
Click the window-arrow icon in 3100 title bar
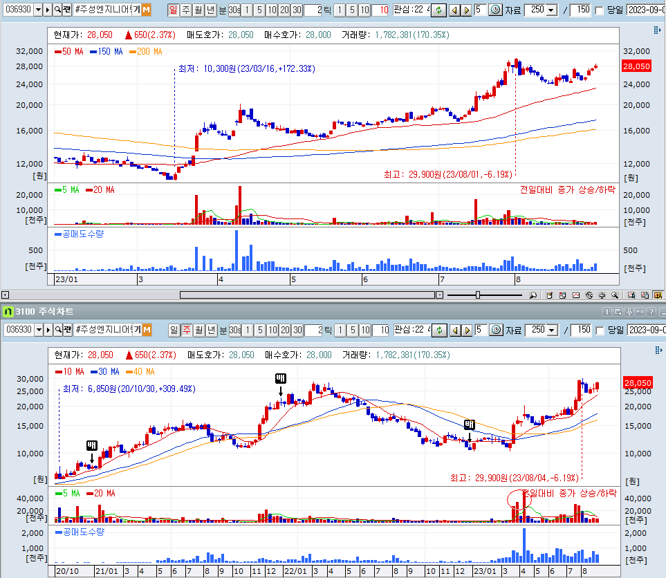618,312
